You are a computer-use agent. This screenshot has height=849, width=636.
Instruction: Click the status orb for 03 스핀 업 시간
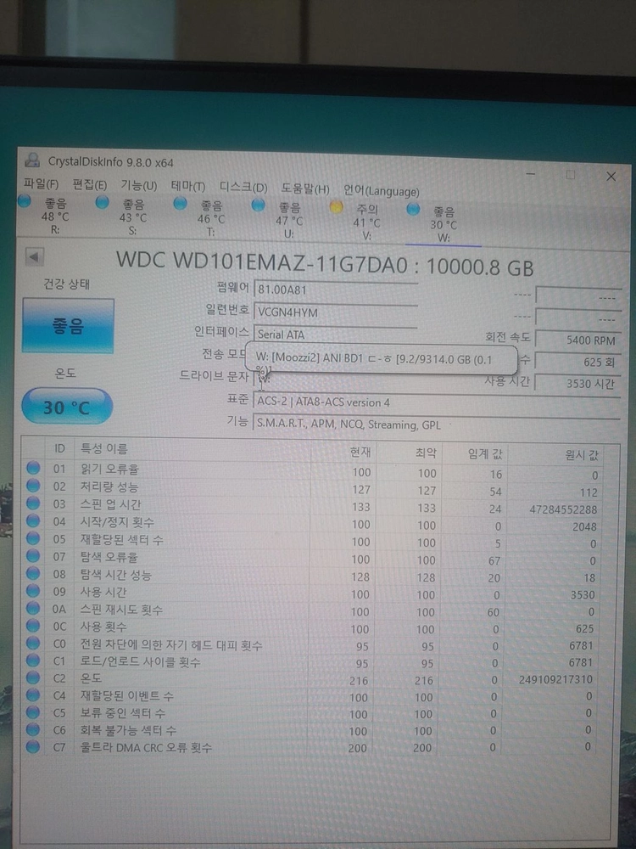33,503
